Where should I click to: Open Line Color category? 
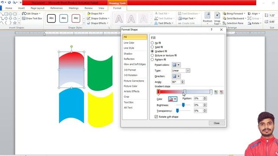coord(135,43)
